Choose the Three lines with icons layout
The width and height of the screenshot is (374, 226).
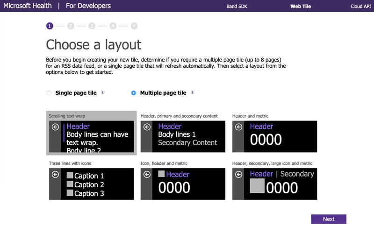point(91,184)
